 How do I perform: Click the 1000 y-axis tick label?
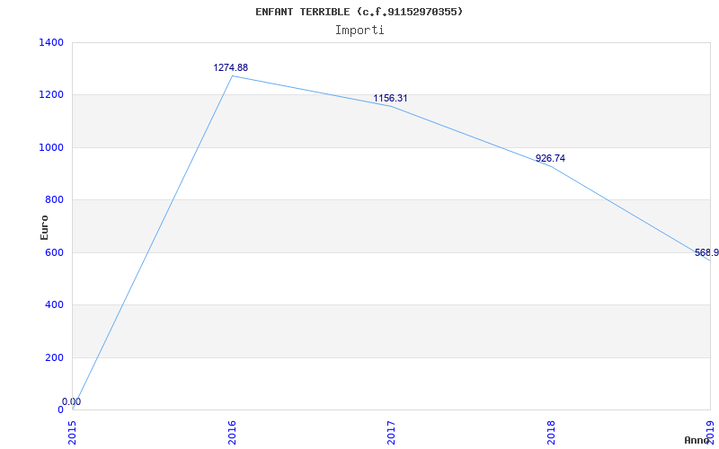51,147
